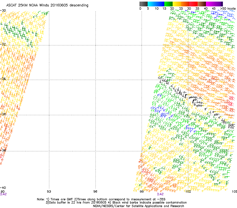Click the '>50 knots' legend label

(228, 9)
